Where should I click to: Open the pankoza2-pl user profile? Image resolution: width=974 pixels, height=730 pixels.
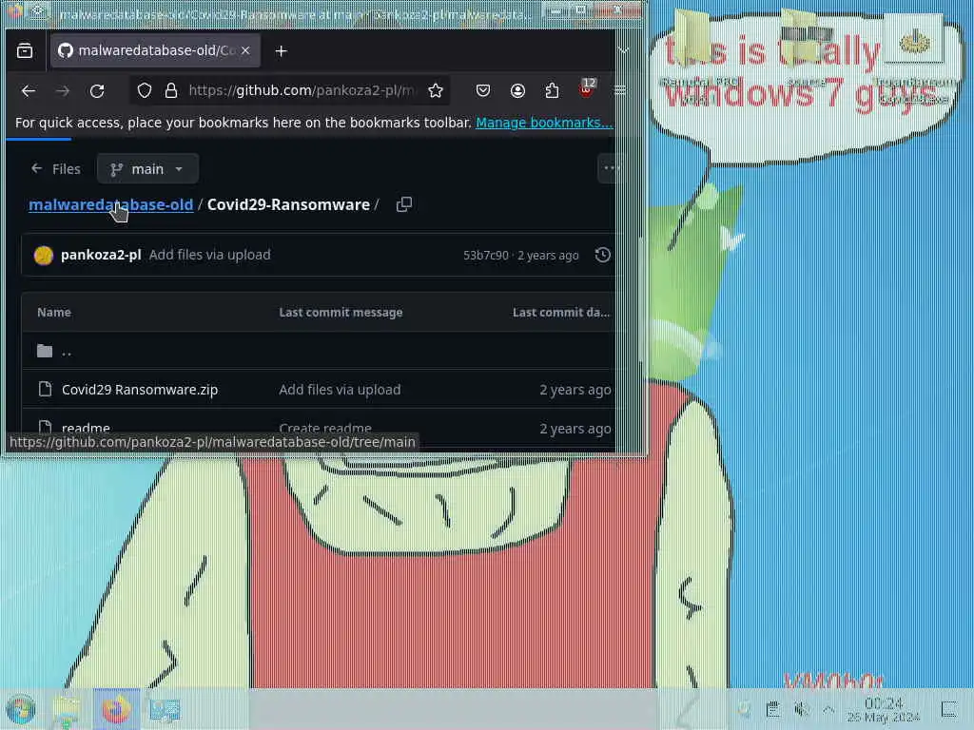(x=101, y=255)
